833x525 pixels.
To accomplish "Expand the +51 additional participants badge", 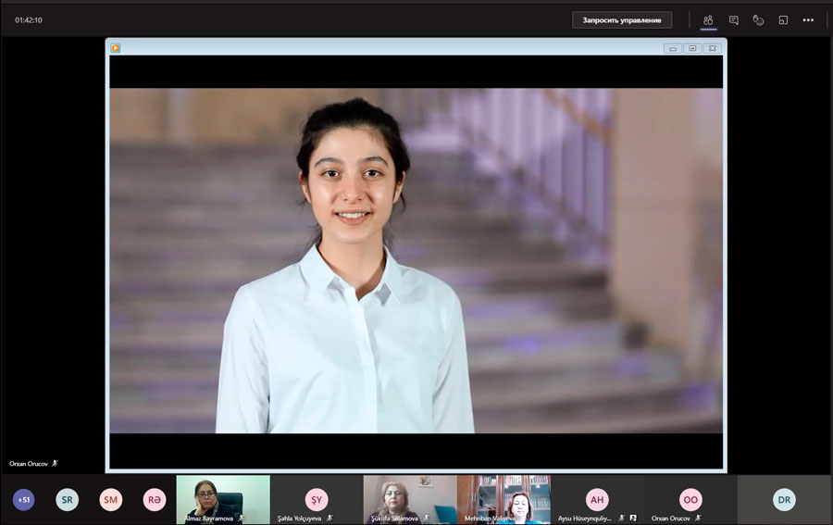I will [x=23, y=500].
